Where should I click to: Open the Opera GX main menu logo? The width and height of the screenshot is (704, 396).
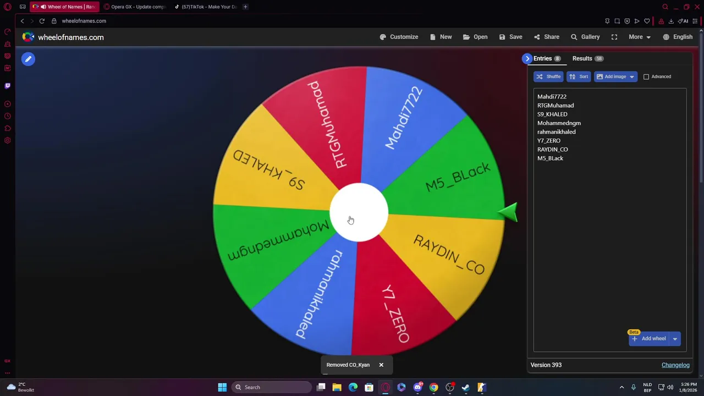[x=8, y=7]
